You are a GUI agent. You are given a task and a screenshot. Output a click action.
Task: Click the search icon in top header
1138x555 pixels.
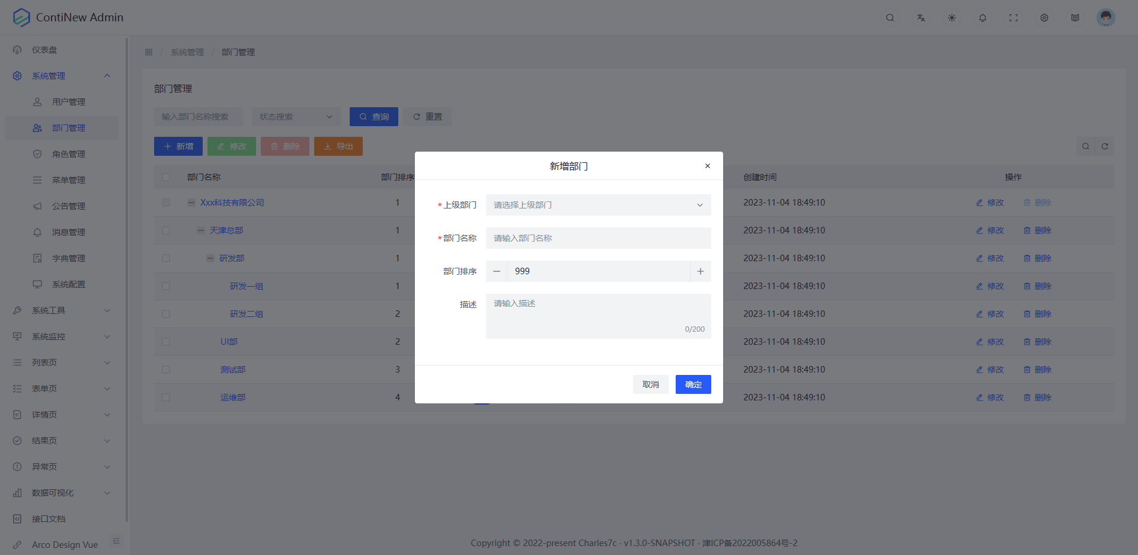click(890, 18)
